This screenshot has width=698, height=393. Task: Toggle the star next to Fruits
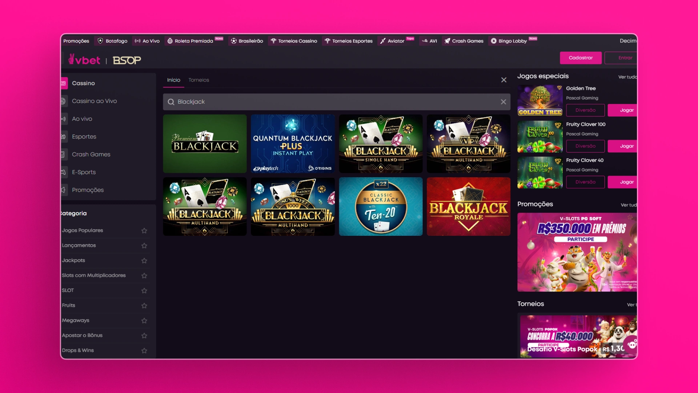click(x=144, y=306)
